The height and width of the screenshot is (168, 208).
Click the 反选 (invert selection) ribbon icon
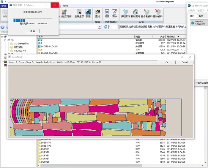(88, 12)
